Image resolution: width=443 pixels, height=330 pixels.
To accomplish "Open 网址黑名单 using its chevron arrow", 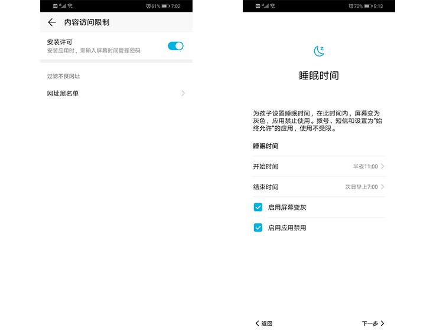I will pos(183,93).
